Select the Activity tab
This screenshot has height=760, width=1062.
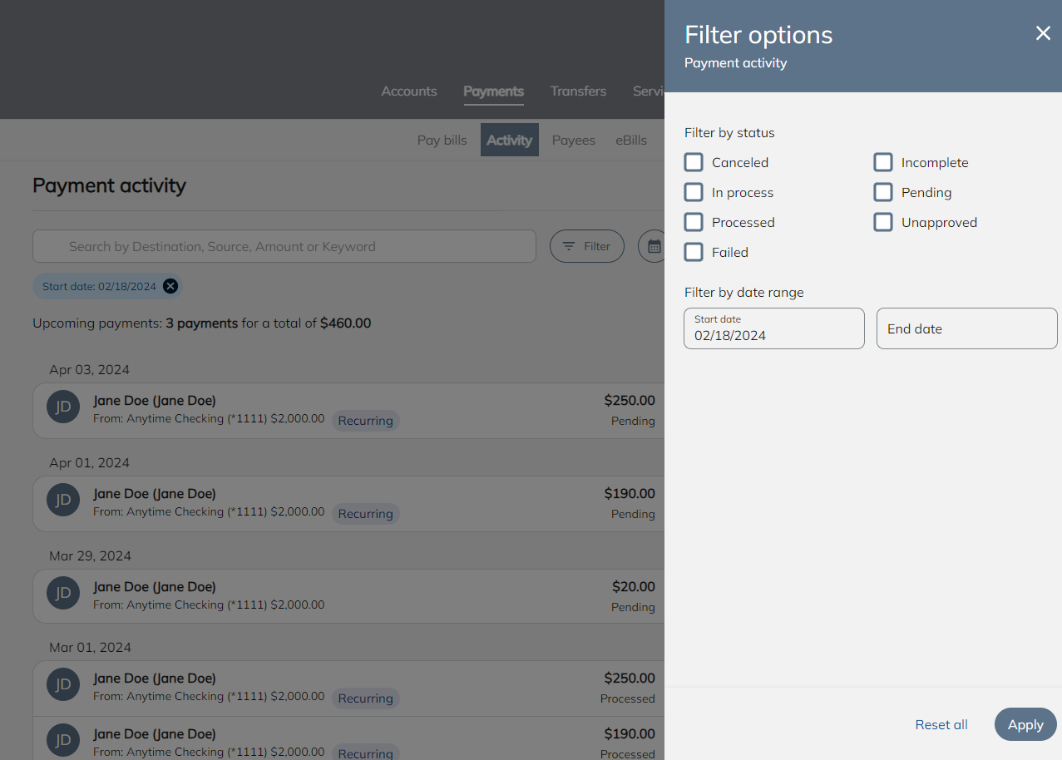(510, 140)
